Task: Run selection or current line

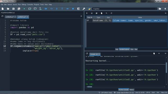Action: pos(40,9)
